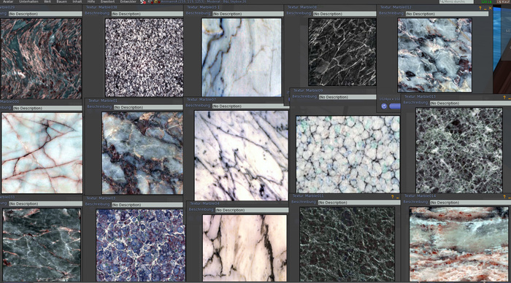511x283 pixels.
Task: Click the Marble038 speckled granite texture
Action: pyautogui.click(x=144, y=58)
